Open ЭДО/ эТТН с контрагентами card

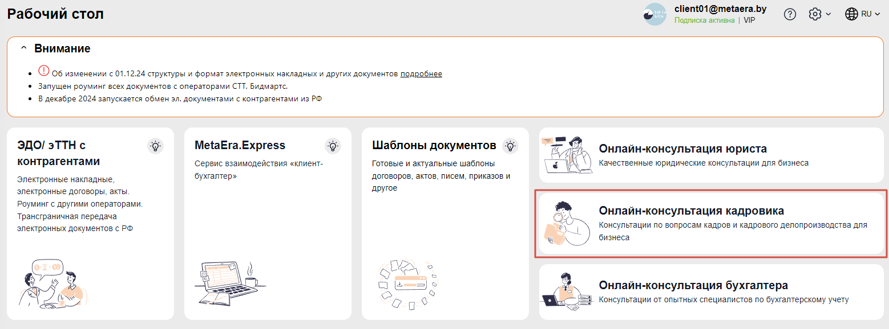click(52, 153)
